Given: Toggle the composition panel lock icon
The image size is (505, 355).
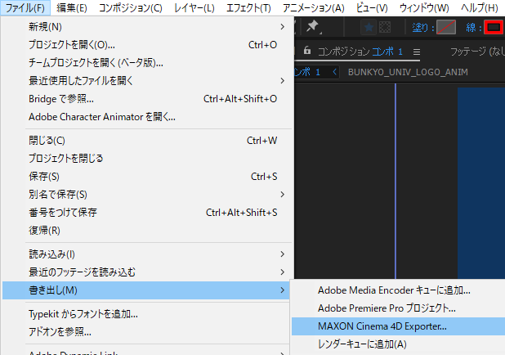Looking at the screenshot, I should coord(306,51).
